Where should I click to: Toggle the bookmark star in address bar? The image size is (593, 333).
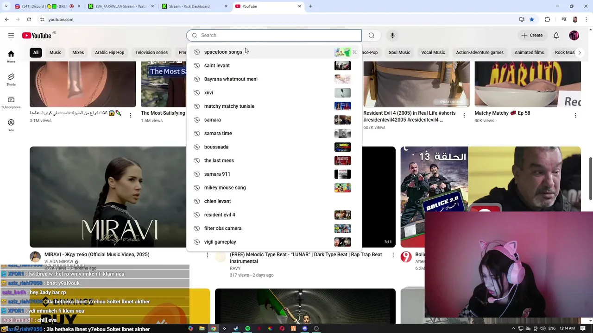[532, 19]
